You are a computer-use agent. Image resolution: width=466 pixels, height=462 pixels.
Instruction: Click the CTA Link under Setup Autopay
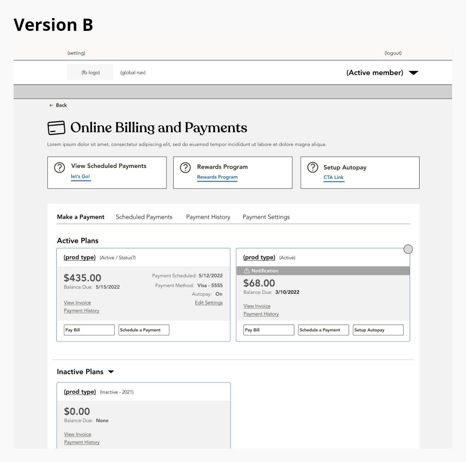pyautogui.click(x=333, y=177)
